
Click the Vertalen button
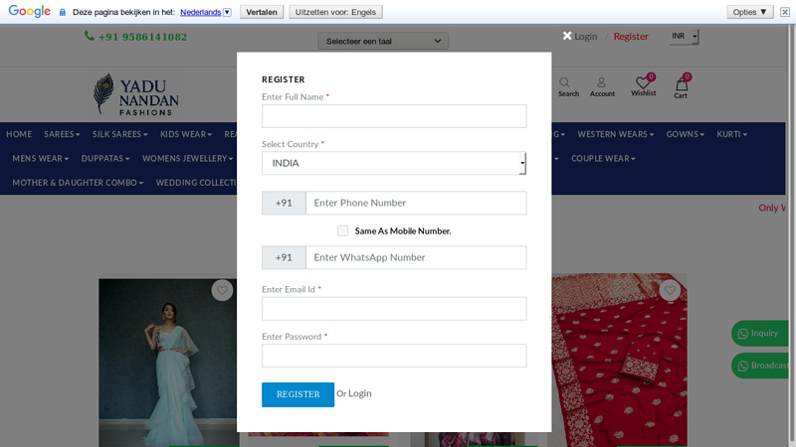click(x=262, y=12)
